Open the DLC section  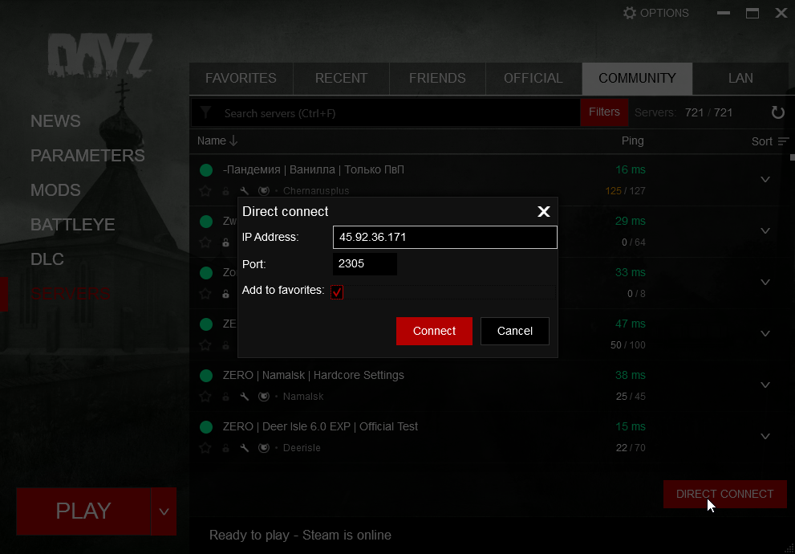[47, 259]
